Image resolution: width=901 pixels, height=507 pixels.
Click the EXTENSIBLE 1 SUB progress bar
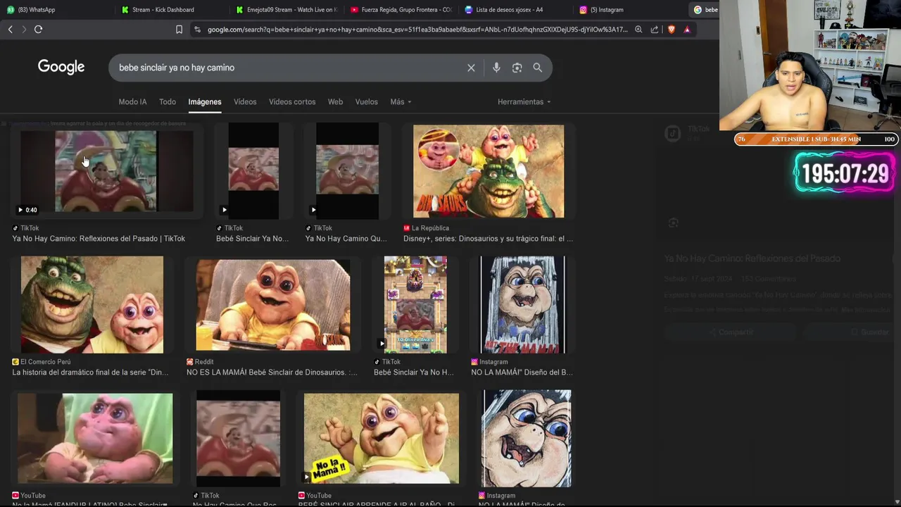pos(816,139)
